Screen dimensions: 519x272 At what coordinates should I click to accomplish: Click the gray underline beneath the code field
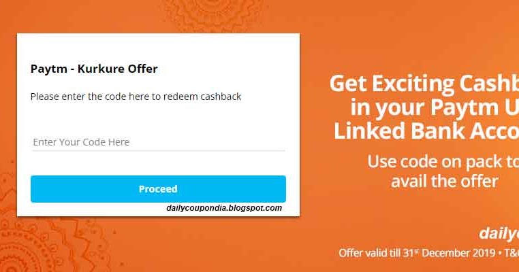coord(158,151)
